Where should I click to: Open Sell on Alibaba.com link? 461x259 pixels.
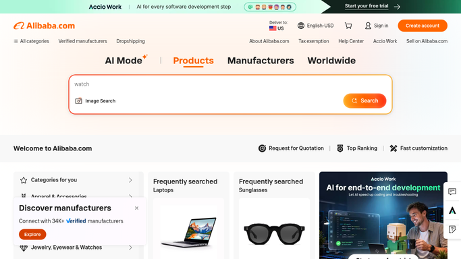pyautogui.click(x=427, y=41)
